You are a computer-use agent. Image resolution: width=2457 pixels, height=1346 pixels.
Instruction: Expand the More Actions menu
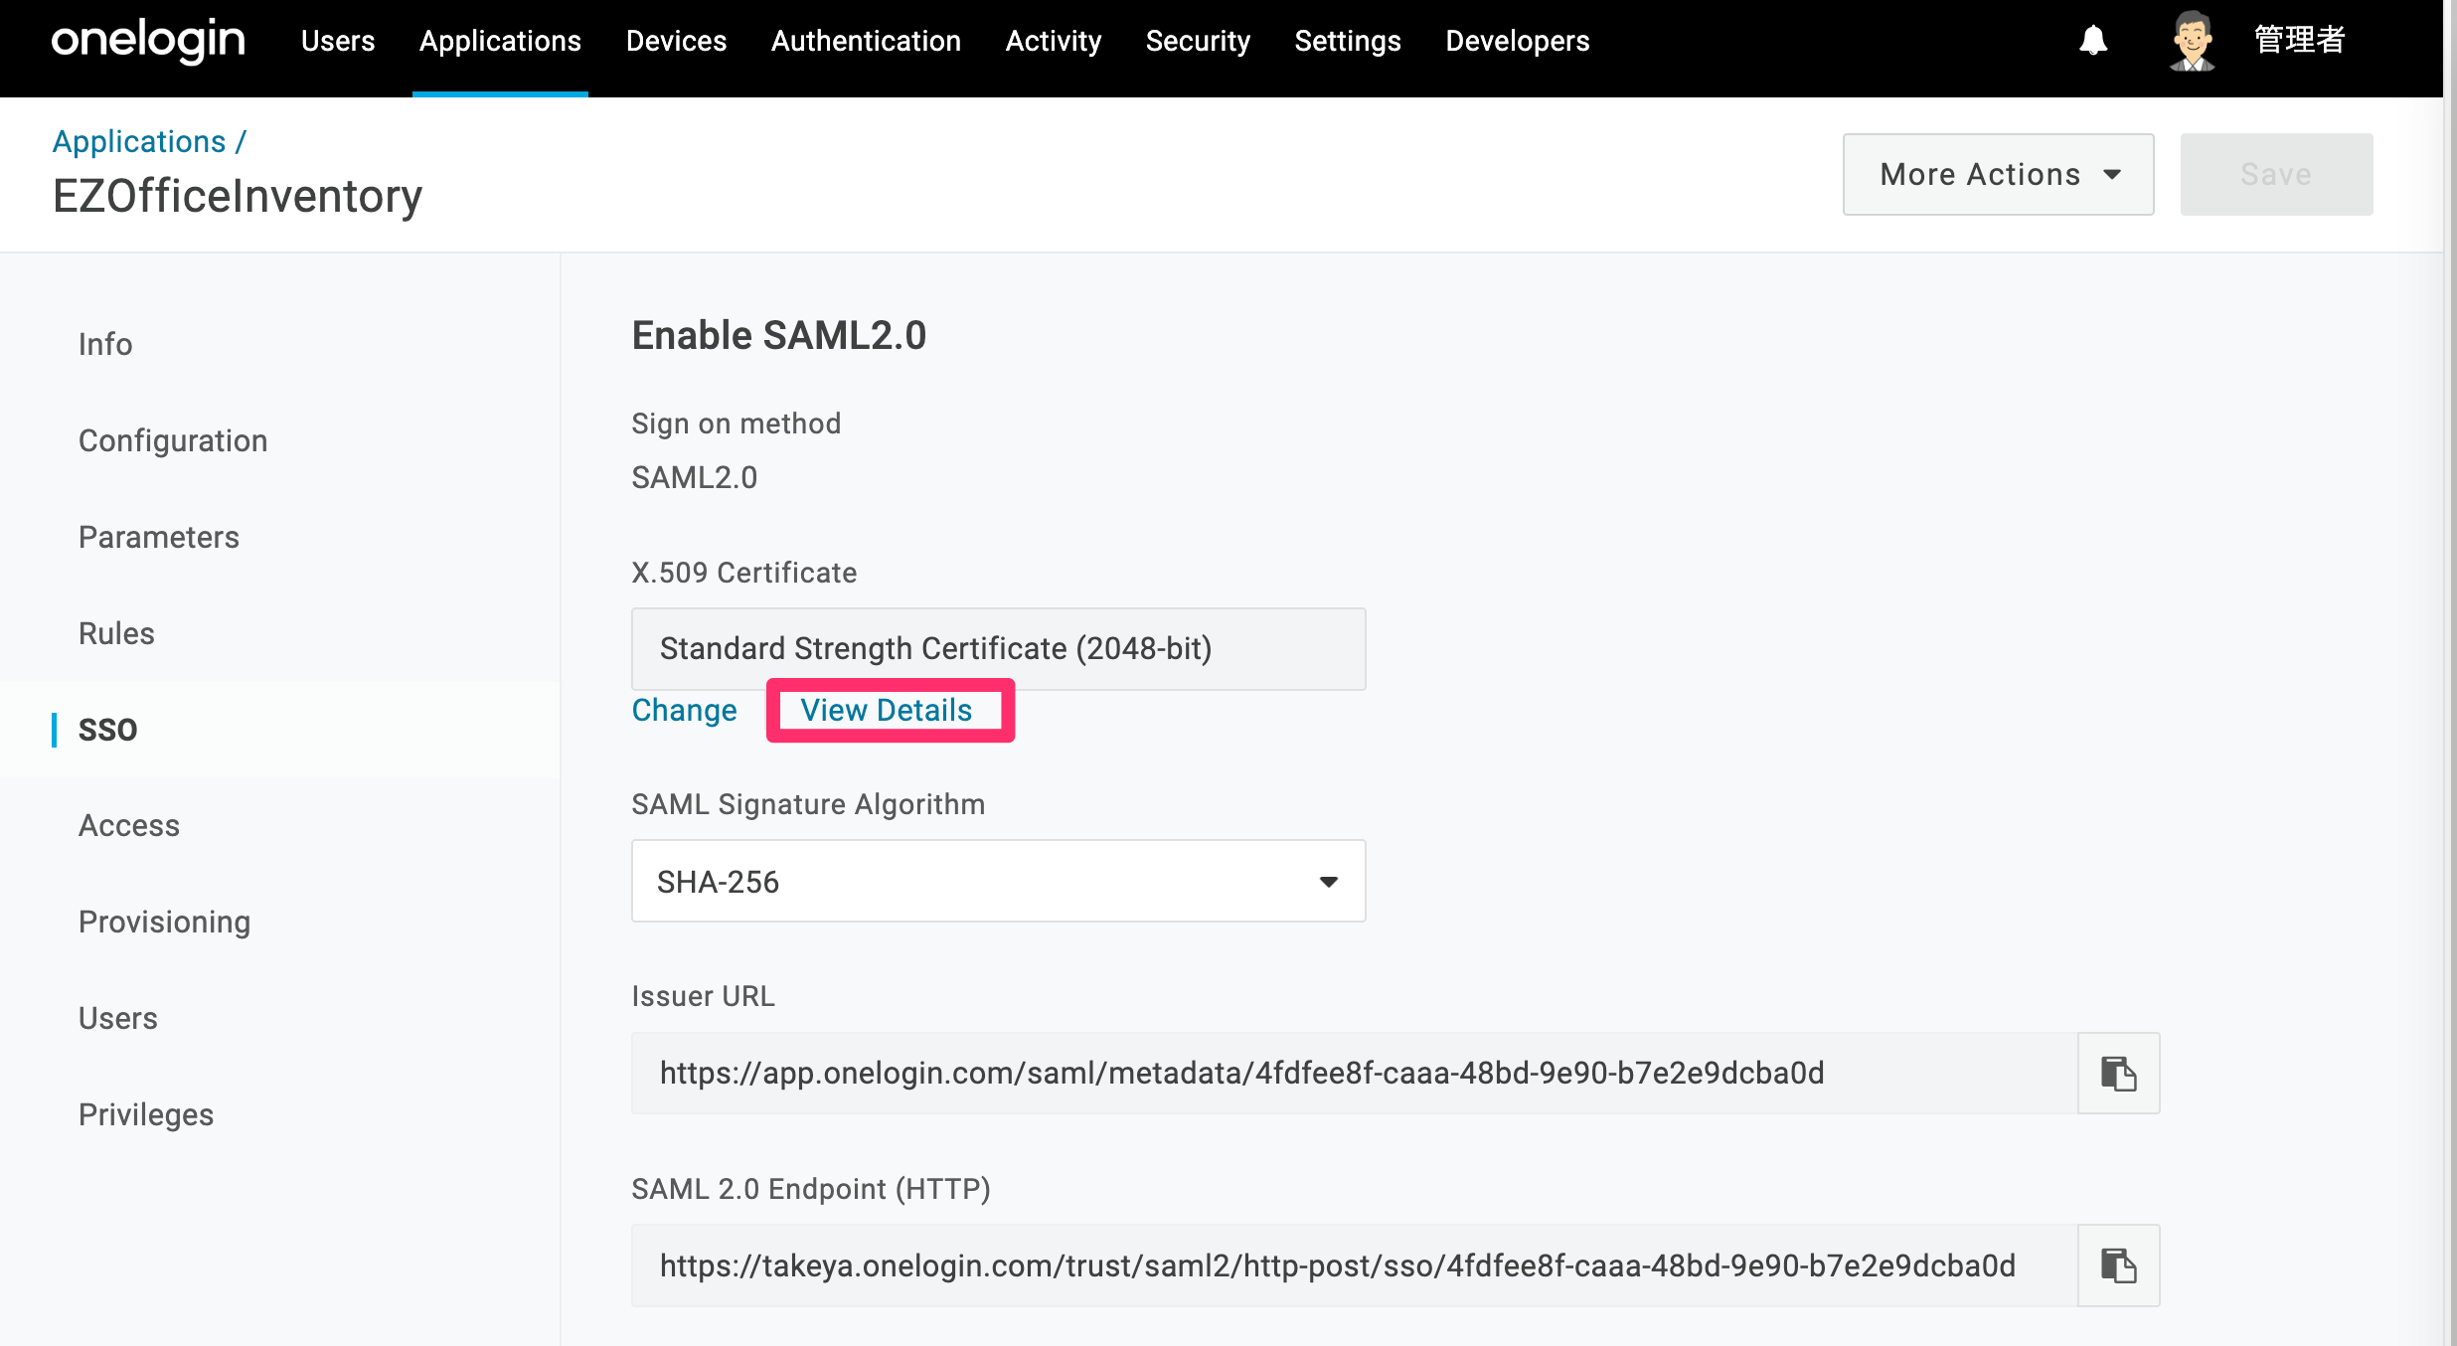click(1998, 174)
